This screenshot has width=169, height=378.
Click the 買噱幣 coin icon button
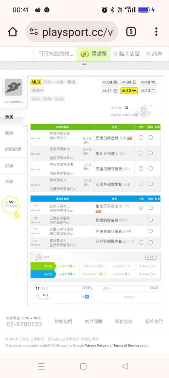(x=94, y=54)
